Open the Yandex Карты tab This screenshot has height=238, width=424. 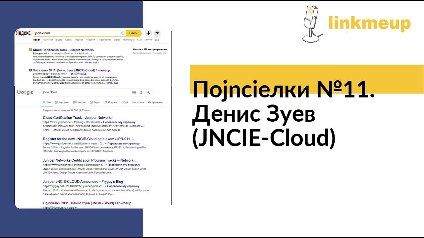pos(69,40)
